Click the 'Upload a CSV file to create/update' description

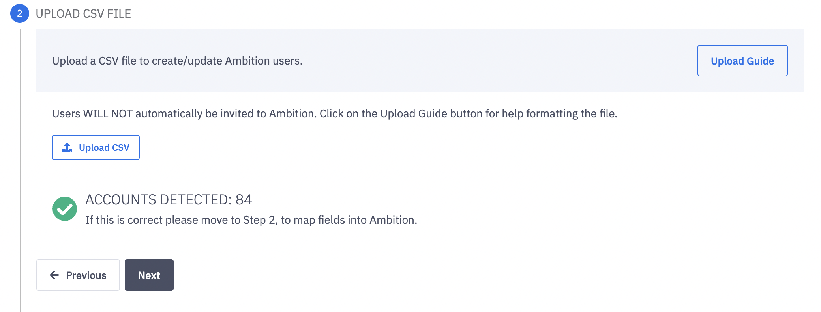click(177, 61)
